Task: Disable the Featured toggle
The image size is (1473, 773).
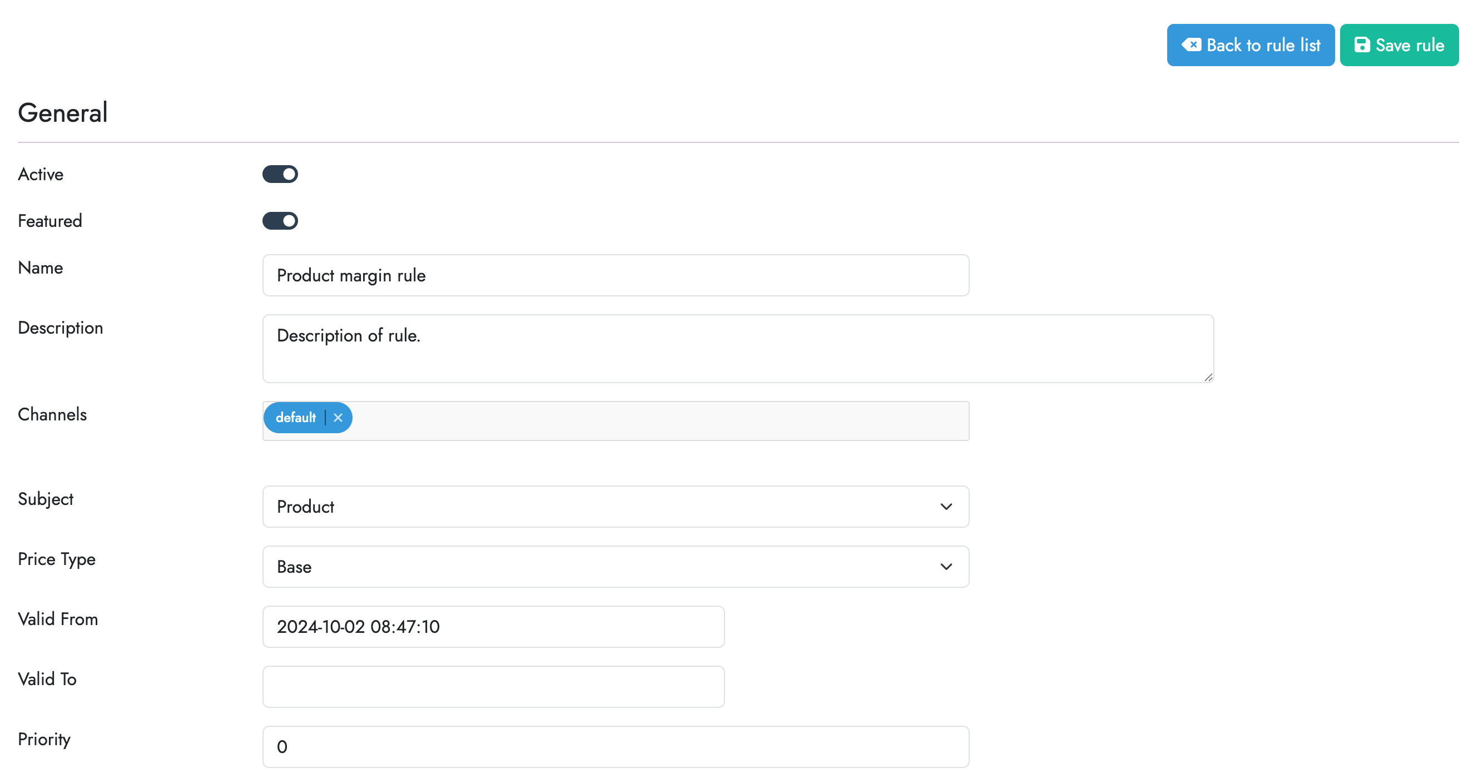Action: [280, 221]
